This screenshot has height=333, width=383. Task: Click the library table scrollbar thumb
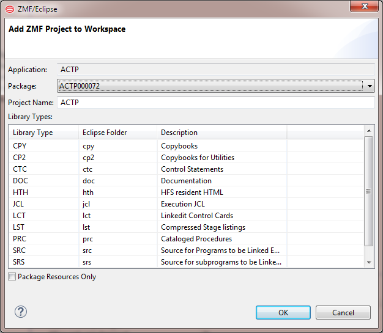[368, 191]
